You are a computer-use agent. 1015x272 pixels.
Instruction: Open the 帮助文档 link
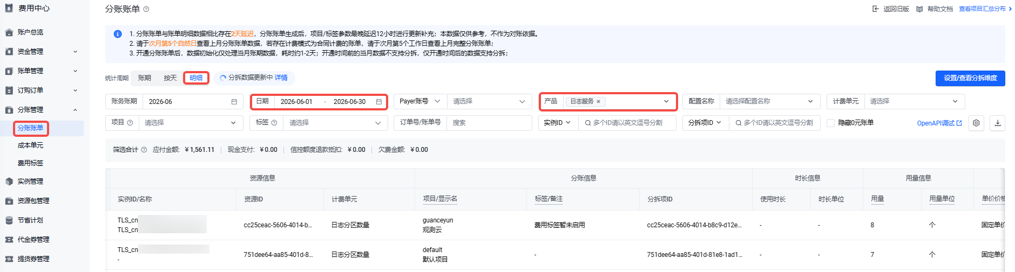[940, 9]
